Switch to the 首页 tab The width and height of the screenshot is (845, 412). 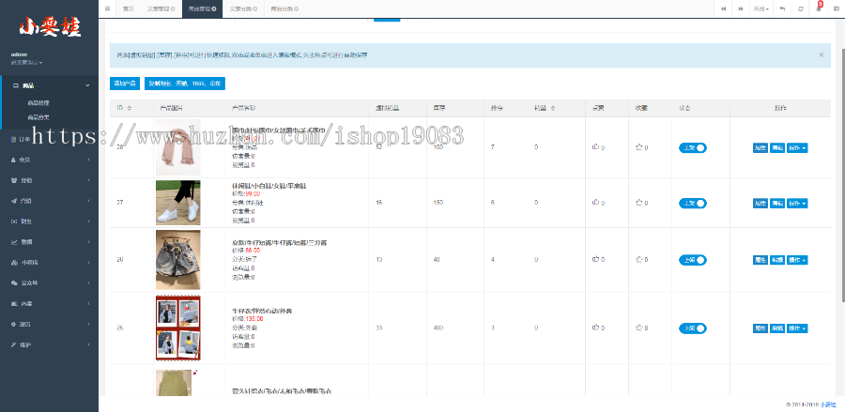(x=129, y=8)
